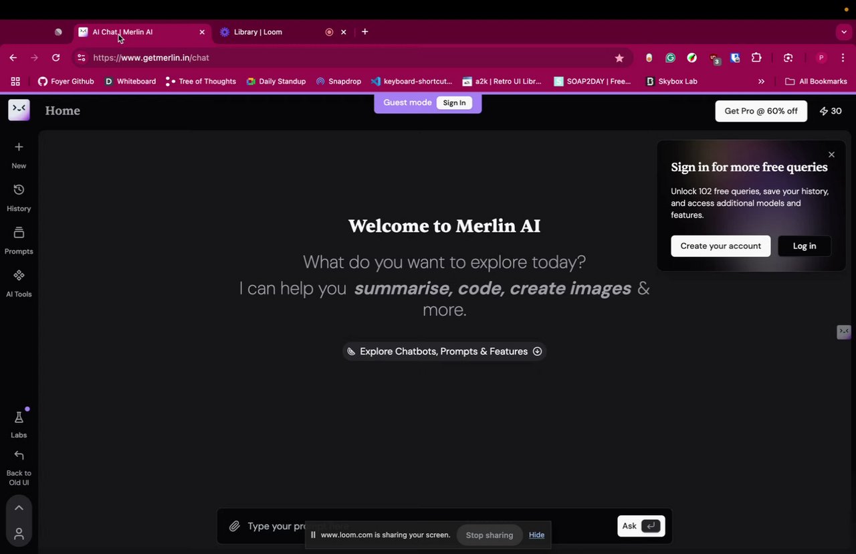The image size is (856, 554).
Task: Click the Google Lens search icon
Action: 788,58
